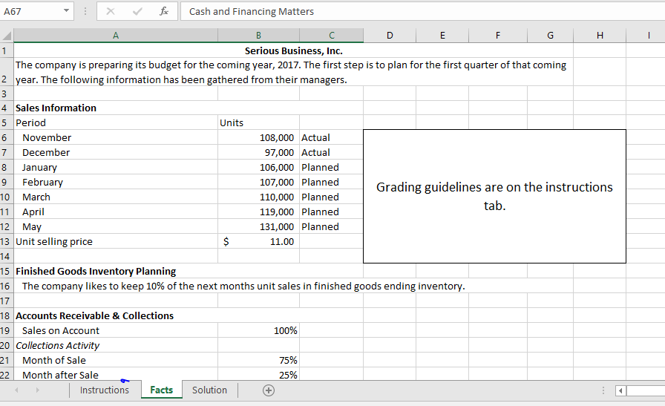Select column G header
The image size is (665, 406).
coord(550,36)
